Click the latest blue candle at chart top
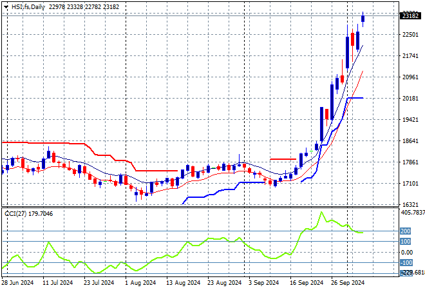This screenshot has width=425, height=290. tap(363, 19)
